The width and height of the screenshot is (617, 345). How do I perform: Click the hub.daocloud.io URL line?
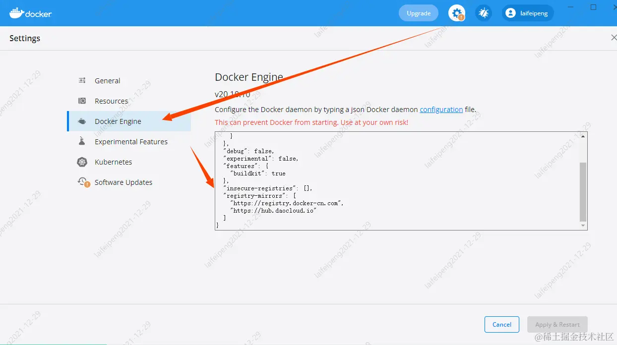tap(273, 211)
